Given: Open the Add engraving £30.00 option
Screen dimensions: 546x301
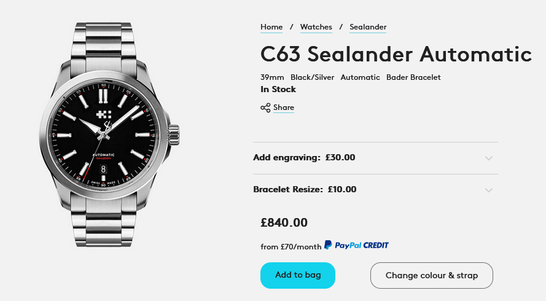Looking at the screenshot, I should click(x=304, y=158).
